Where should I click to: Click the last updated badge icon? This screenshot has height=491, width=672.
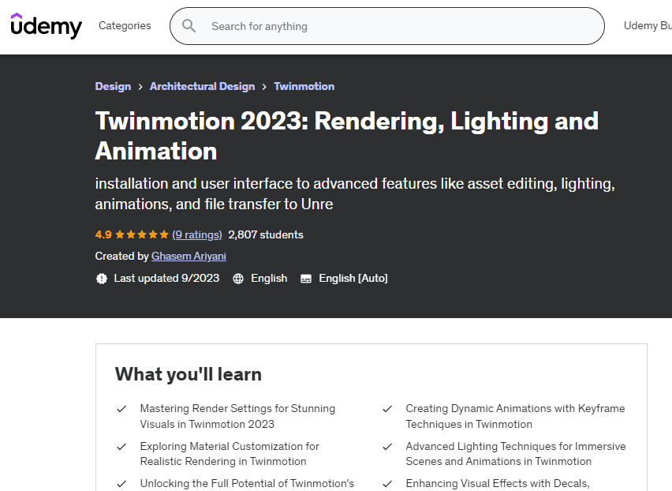[102, 279]
